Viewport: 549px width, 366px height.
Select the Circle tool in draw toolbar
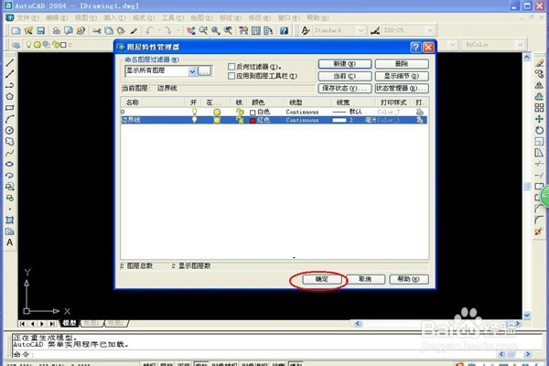pos(10,130)
